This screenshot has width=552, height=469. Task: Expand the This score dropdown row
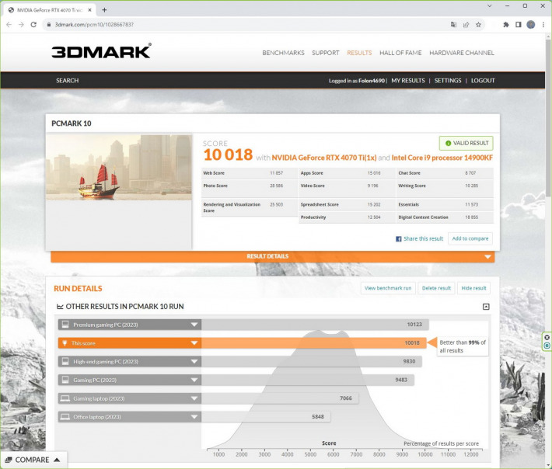(194, 342)
